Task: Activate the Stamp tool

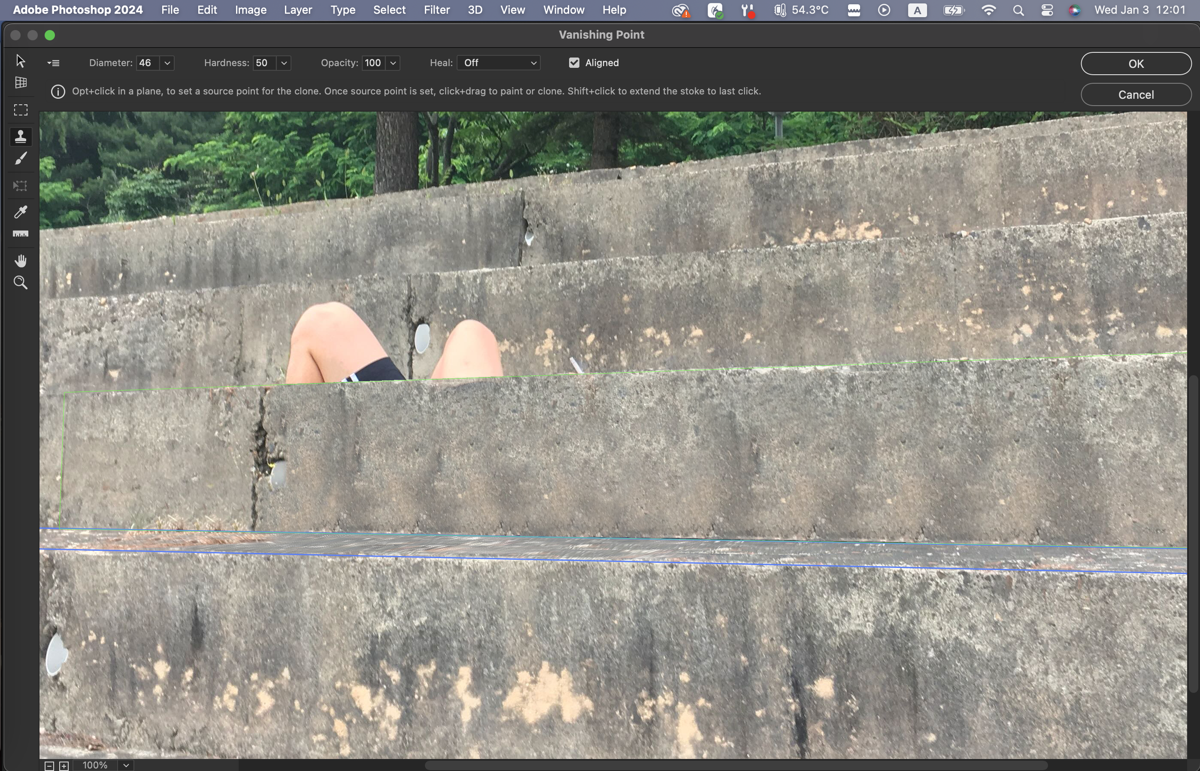Action: coord(21,136)
